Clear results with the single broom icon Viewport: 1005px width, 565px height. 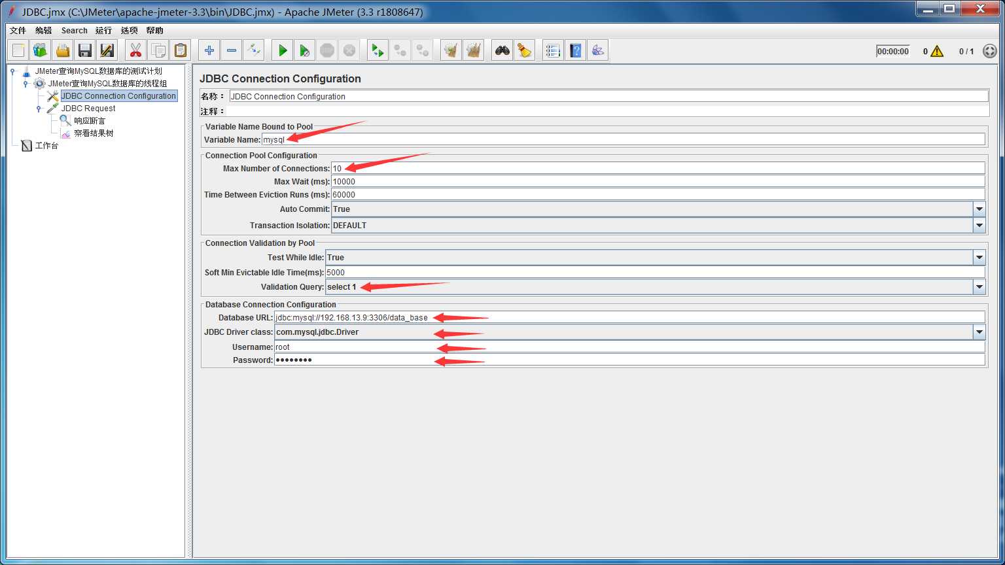pyautogui.click(x=451, y=50)
